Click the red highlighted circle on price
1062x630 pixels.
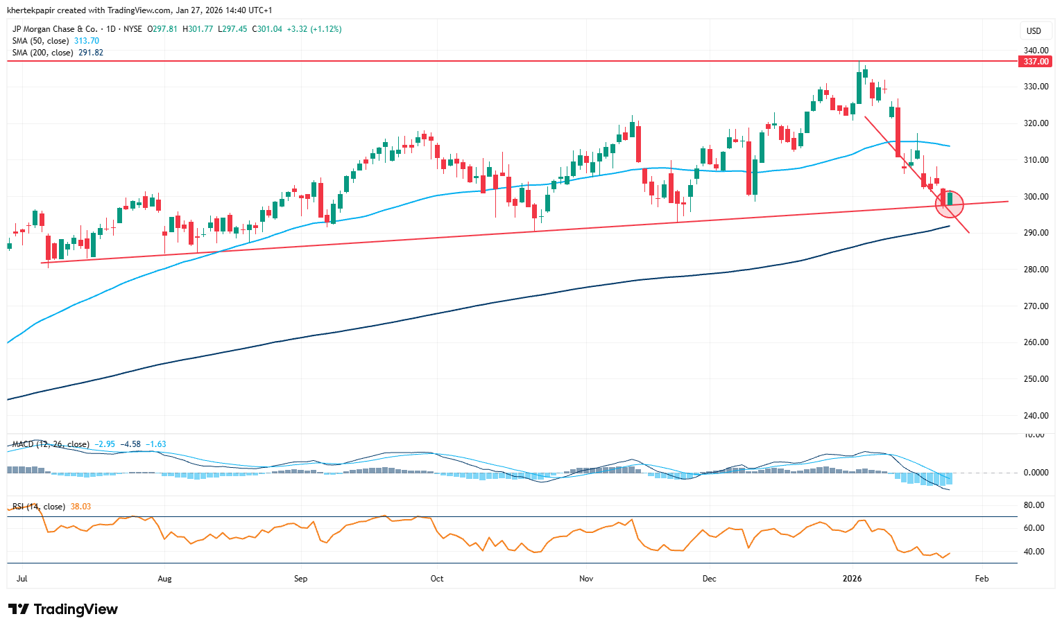coord(950,202)
